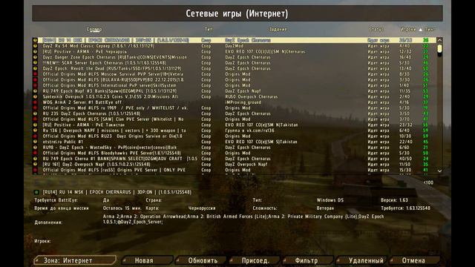The width and height of the screenshot is (475, 267).
Task: Refresh the list with the Обновить button
Action: (x=201, y=260)
